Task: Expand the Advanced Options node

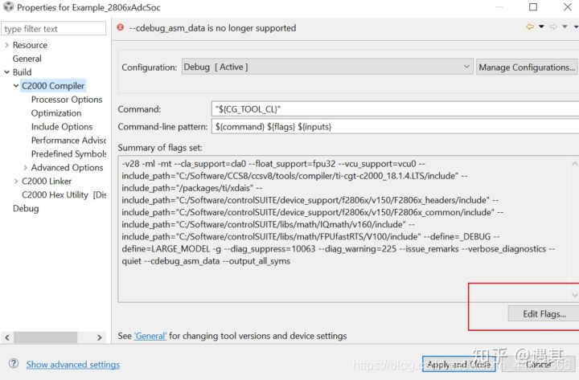Action: click(25, 167)
